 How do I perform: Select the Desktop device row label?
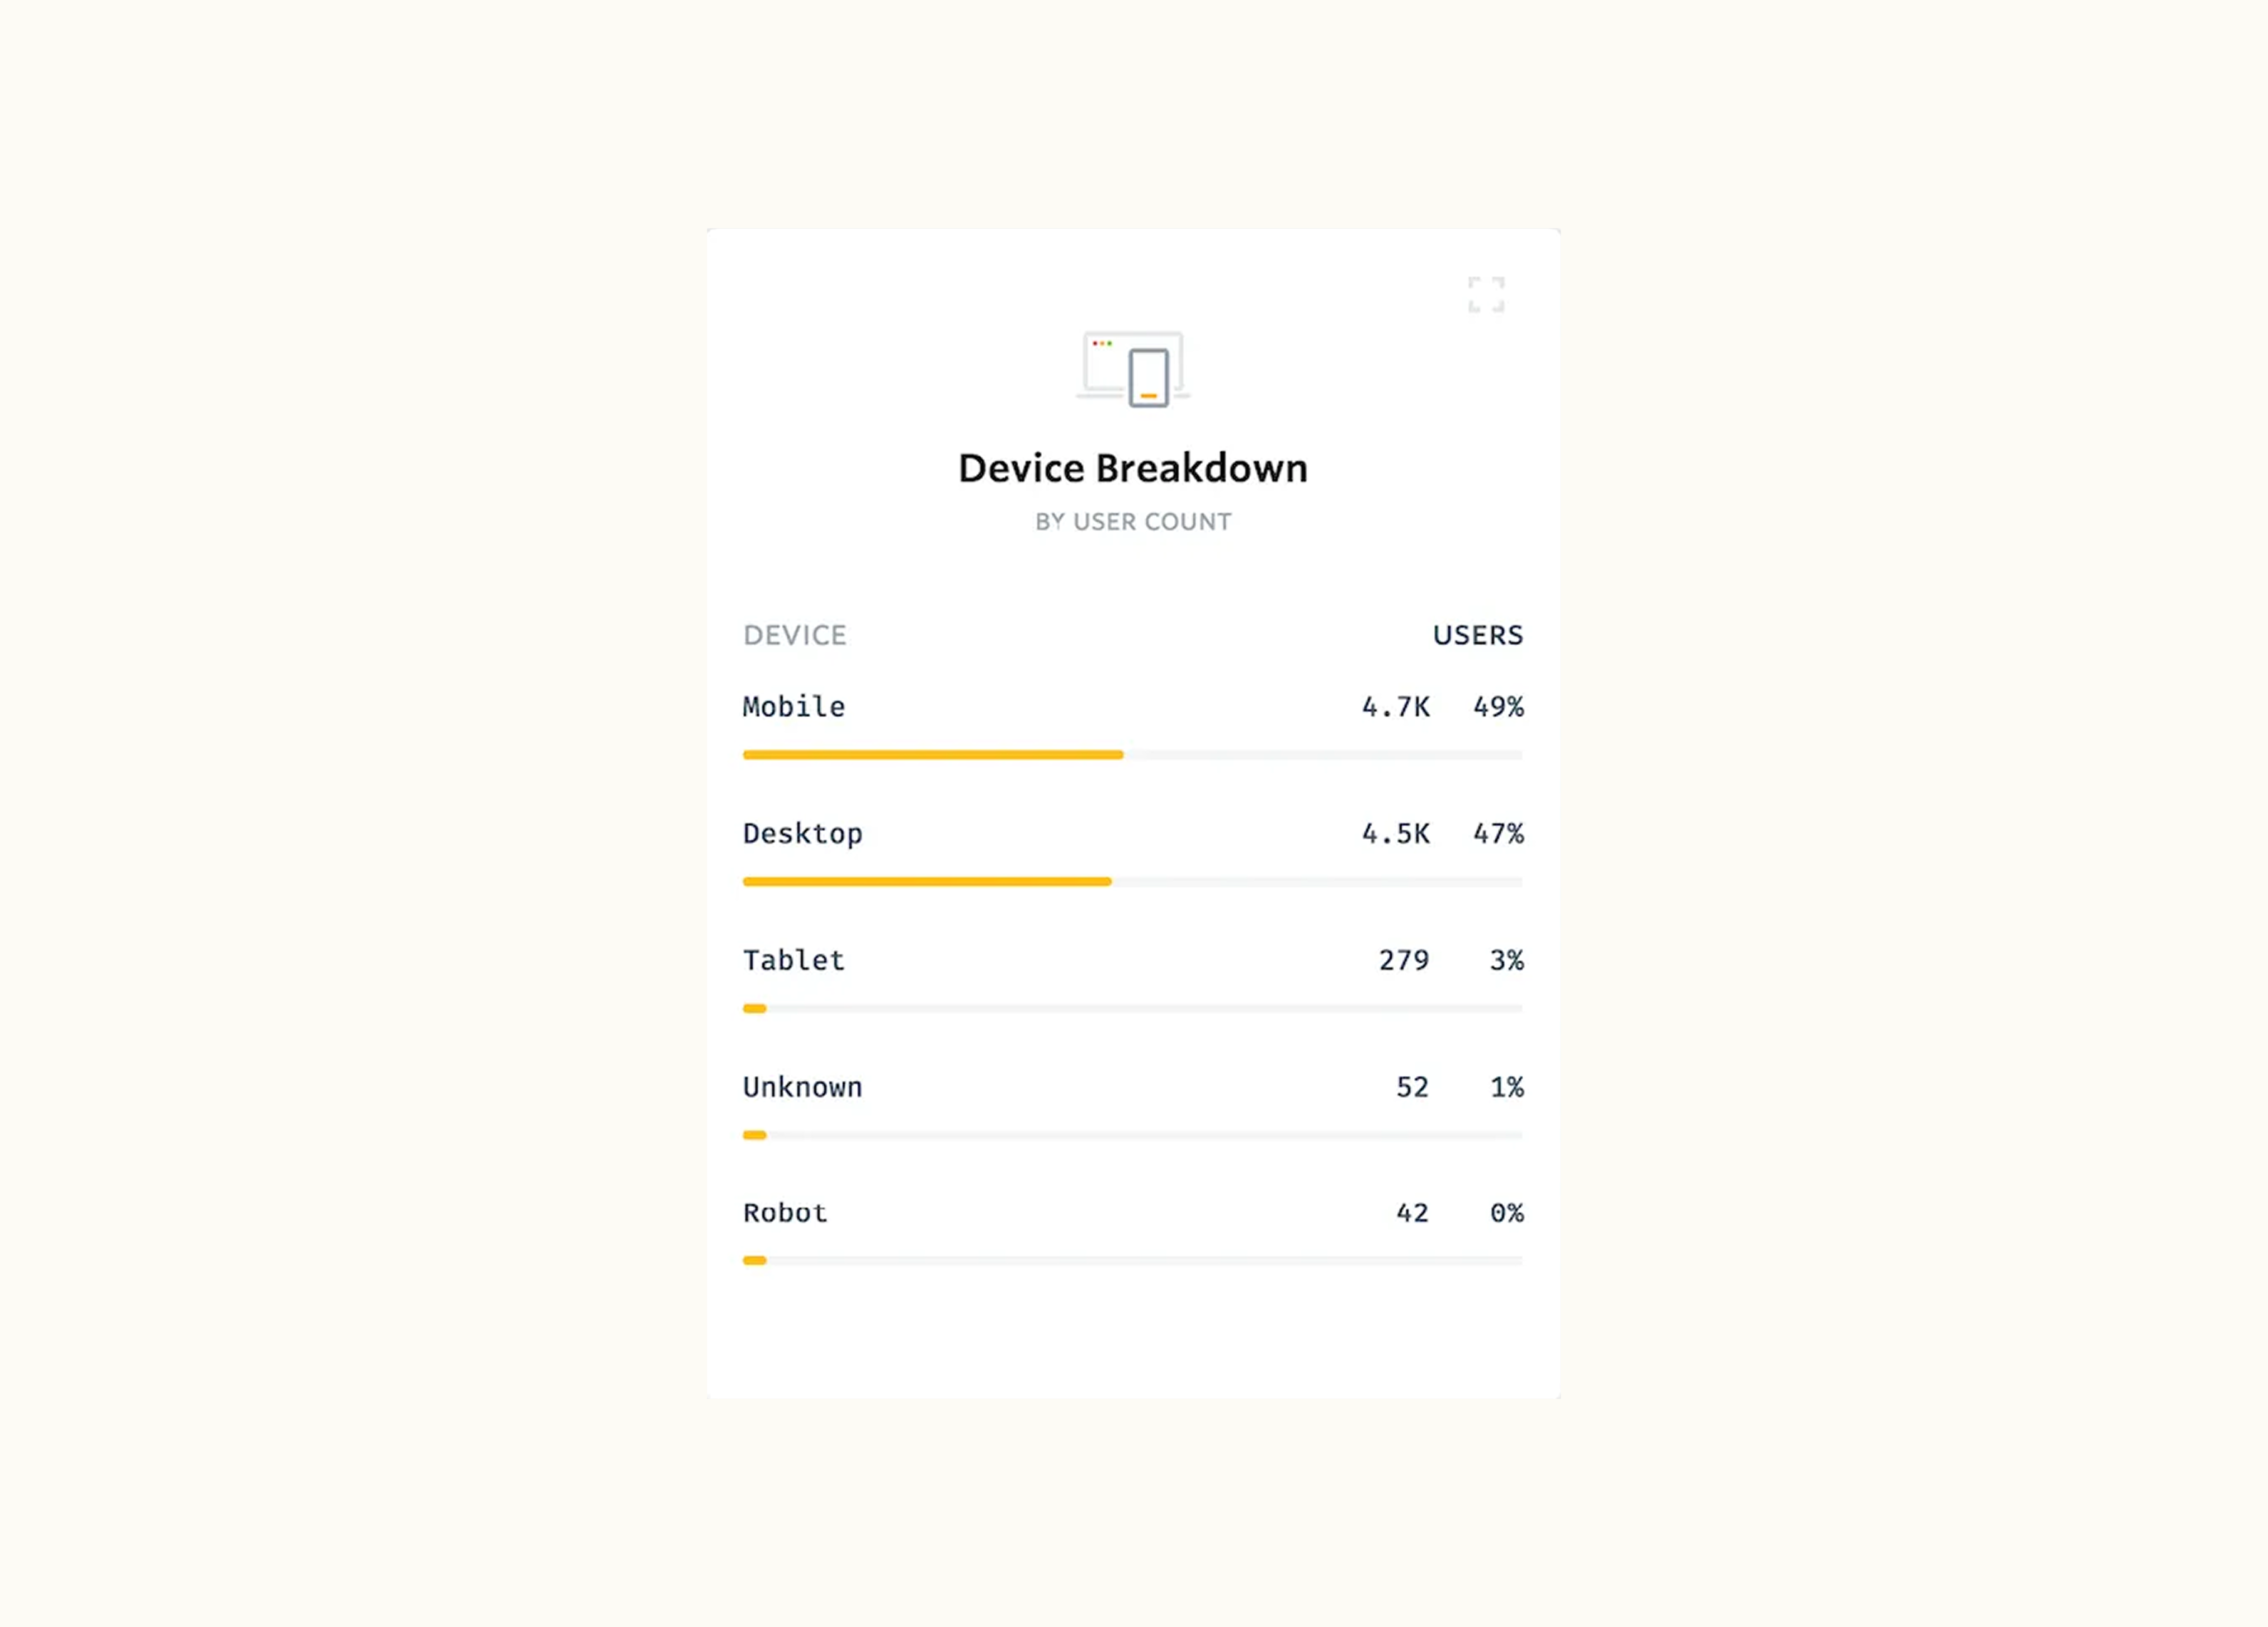[x=802, y=834]
